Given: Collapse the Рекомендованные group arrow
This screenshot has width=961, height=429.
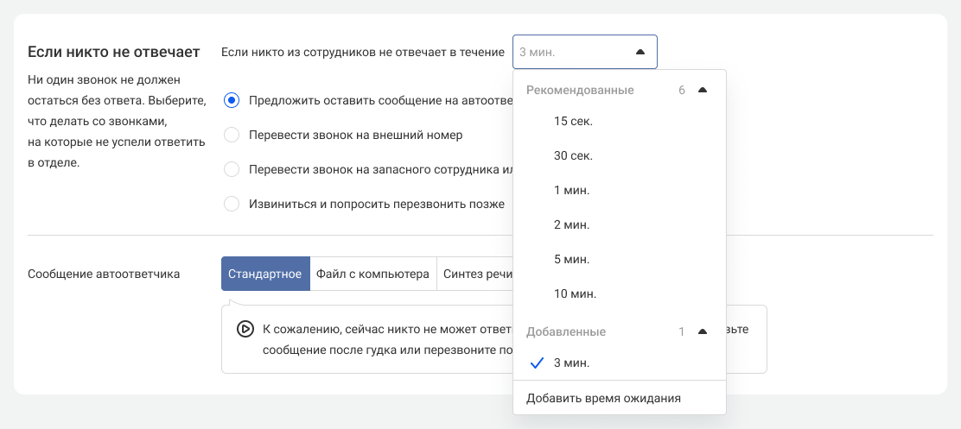Looking at the screenshot, I should (x=702, y=91).
